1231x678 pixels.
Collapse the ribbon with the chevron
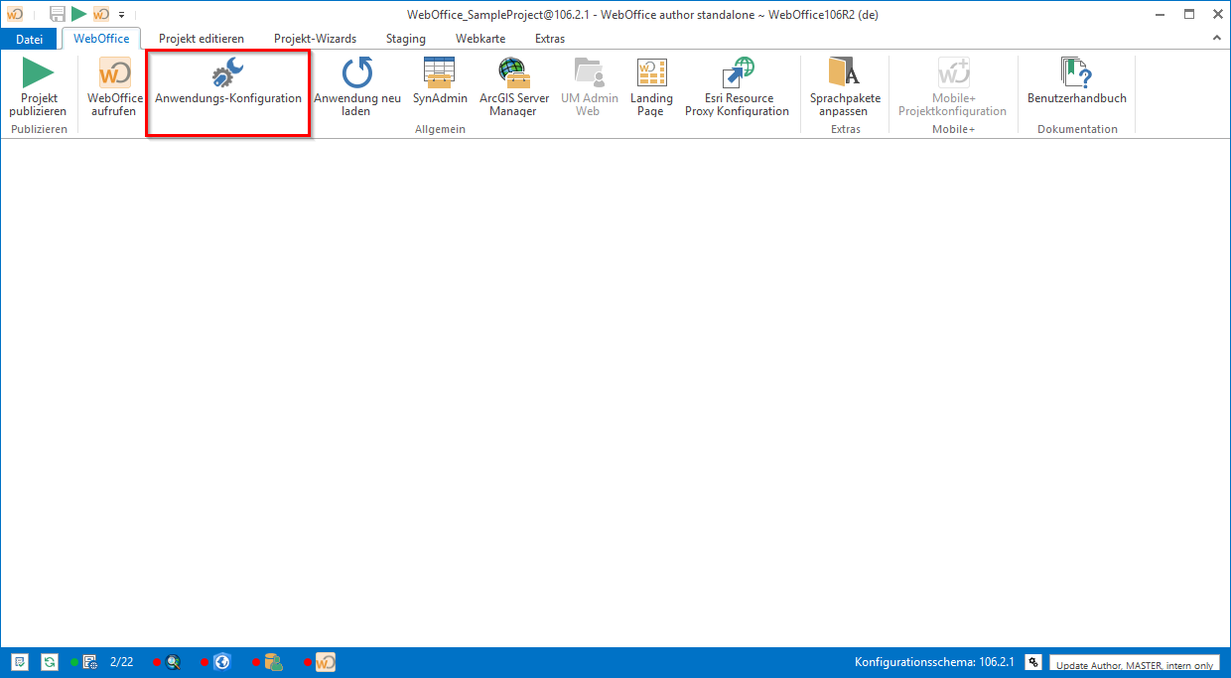click(1217, 38)
